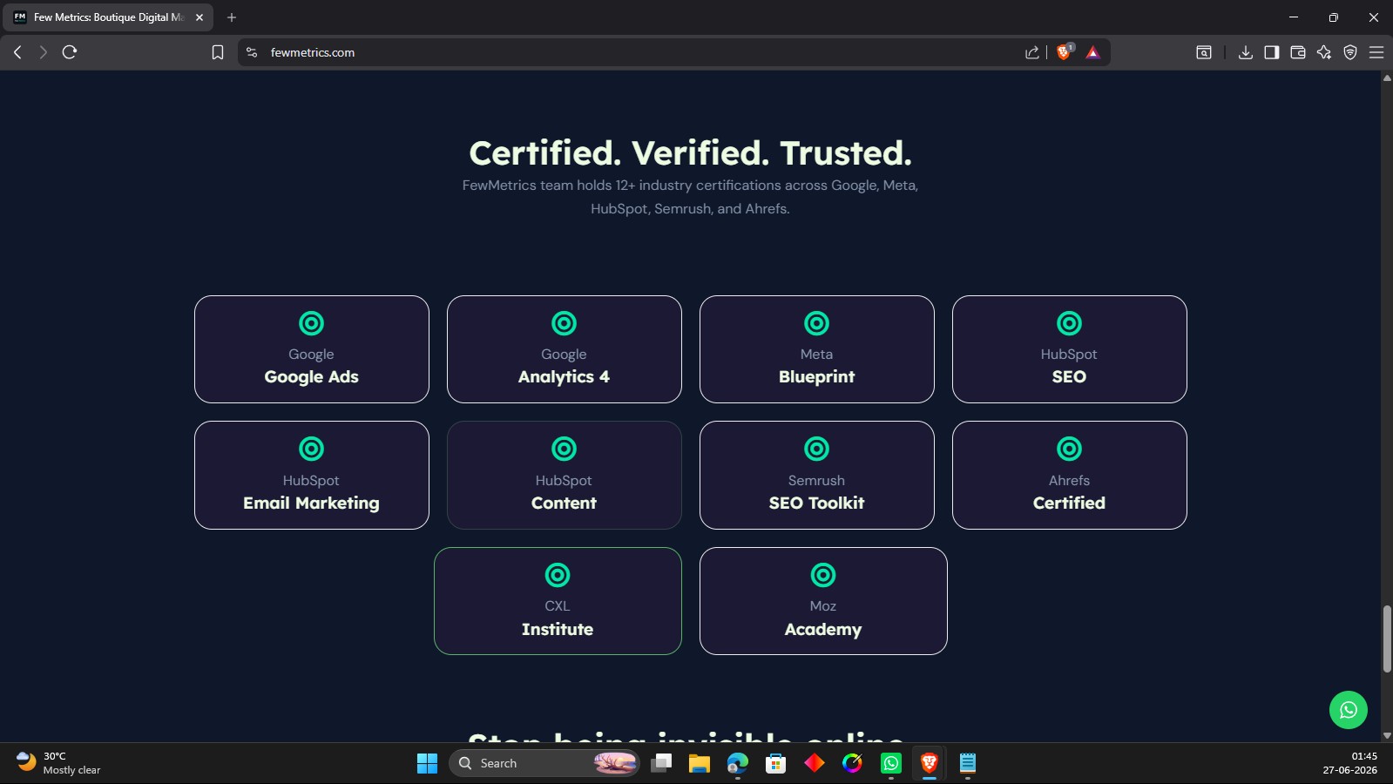
Task: Click the HubSpot Email Marketing card
Action: click(312, 475)
